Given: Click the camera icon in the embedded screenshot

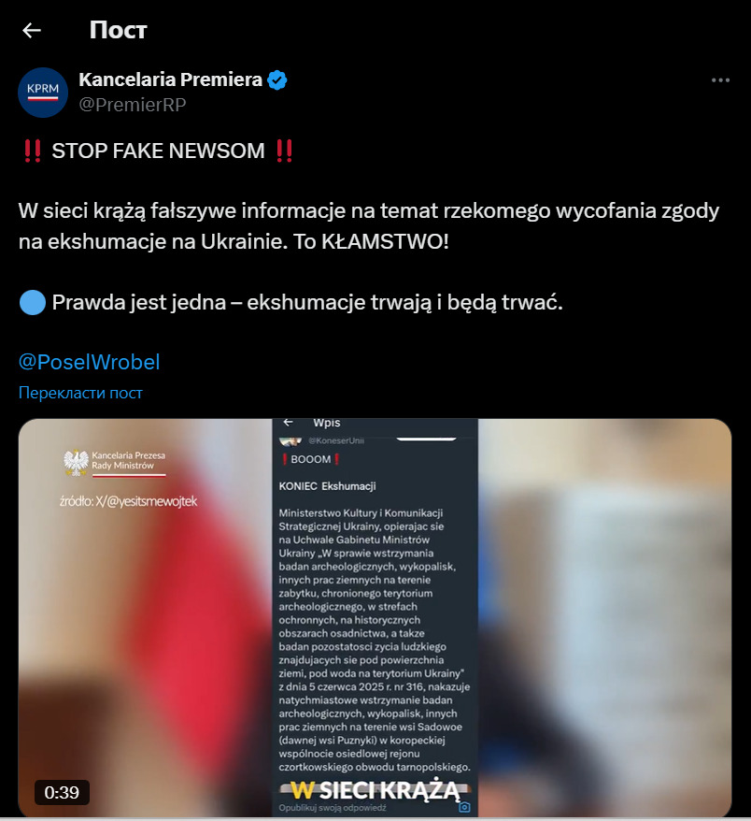Looking at the screenshot, I should [x=464, y=807].
